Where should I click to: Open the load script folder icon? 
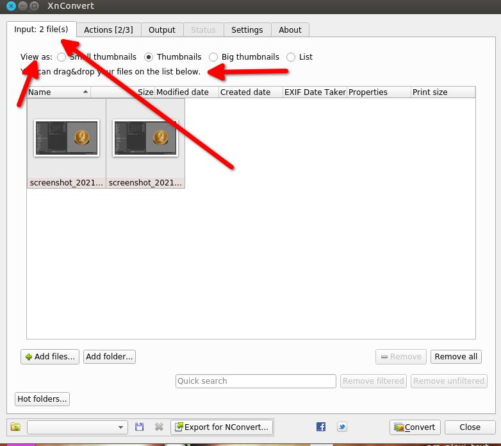click(15, 427)
